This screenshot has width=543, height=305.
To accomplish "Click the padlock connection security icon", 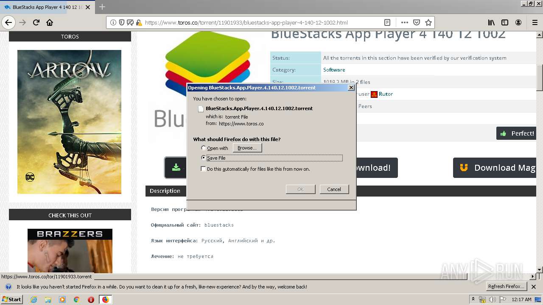I will click(x=139, y=22).
